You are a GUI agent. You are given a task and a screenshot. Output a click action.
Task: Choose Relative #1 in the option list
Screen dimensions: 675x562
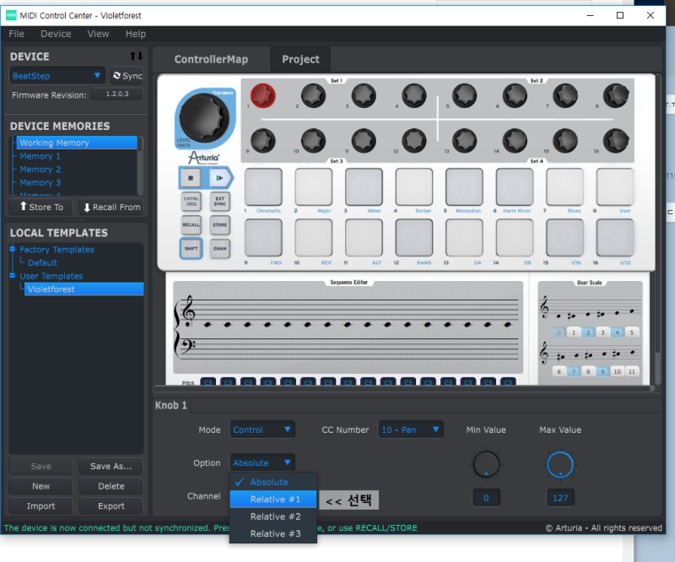pos(273,499)
